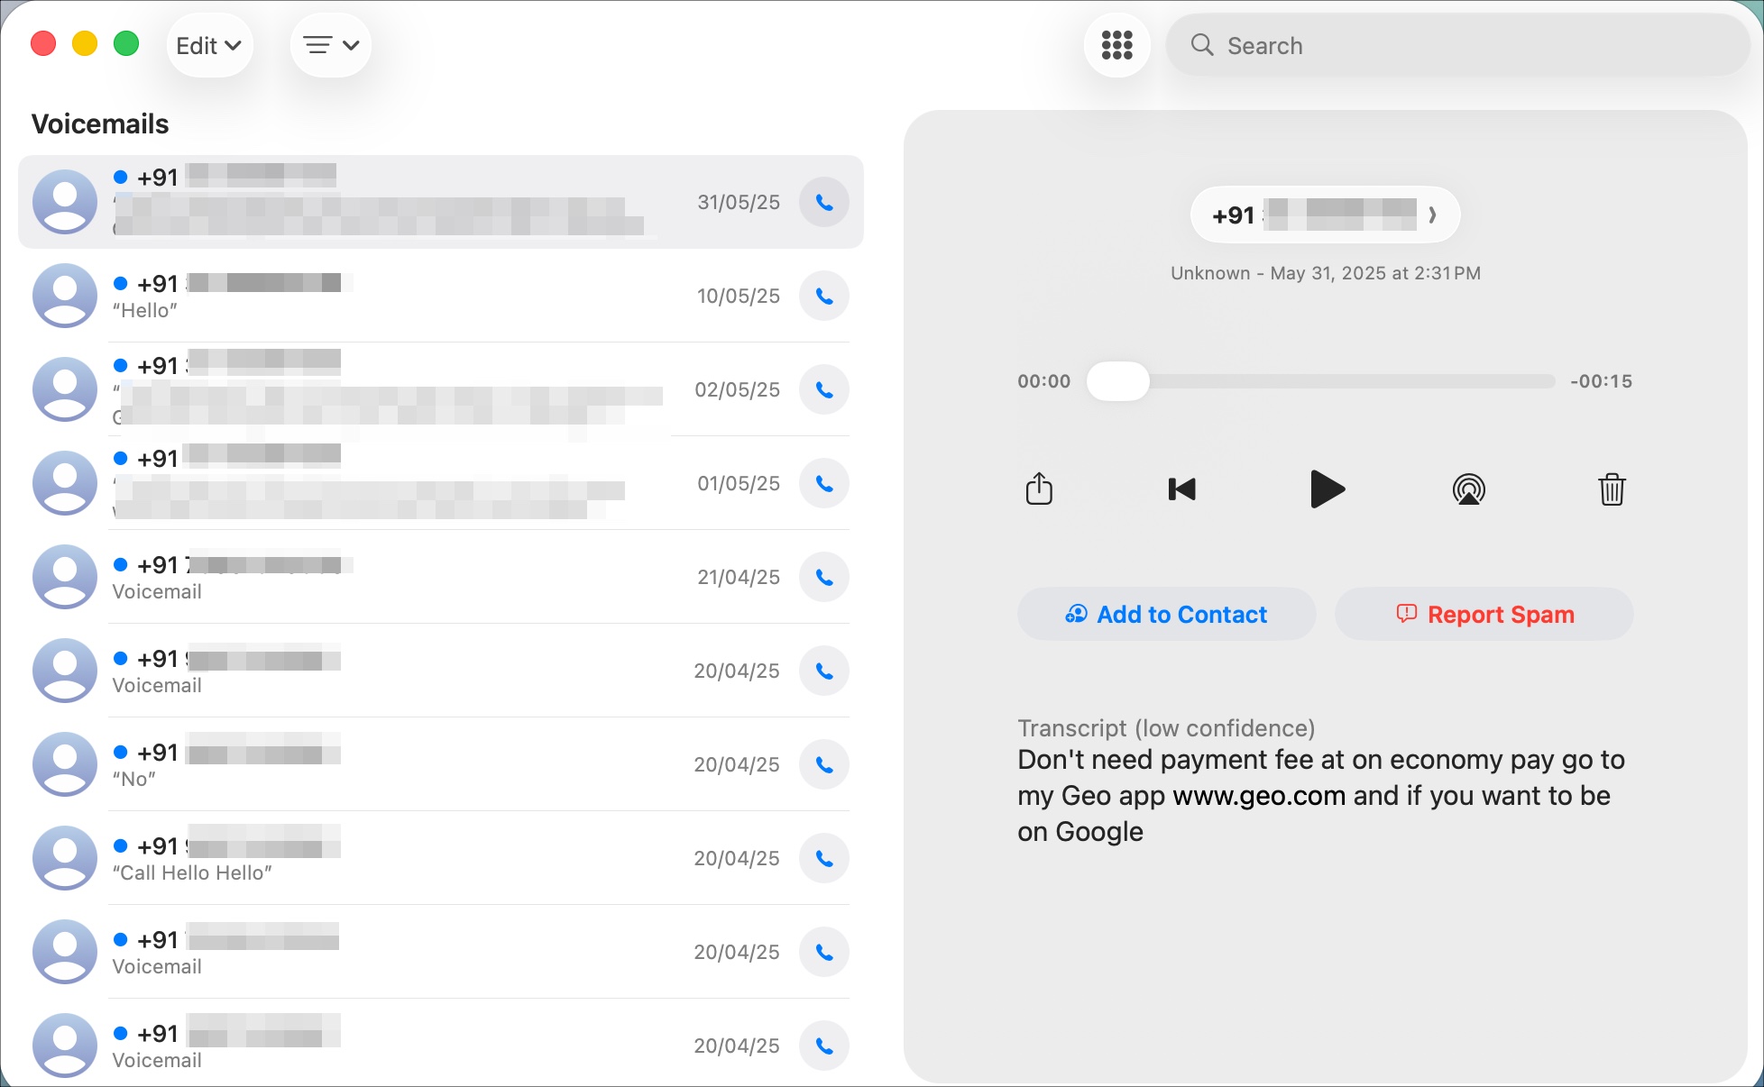Share the voicemail using the export icon

coord(1040,489)
